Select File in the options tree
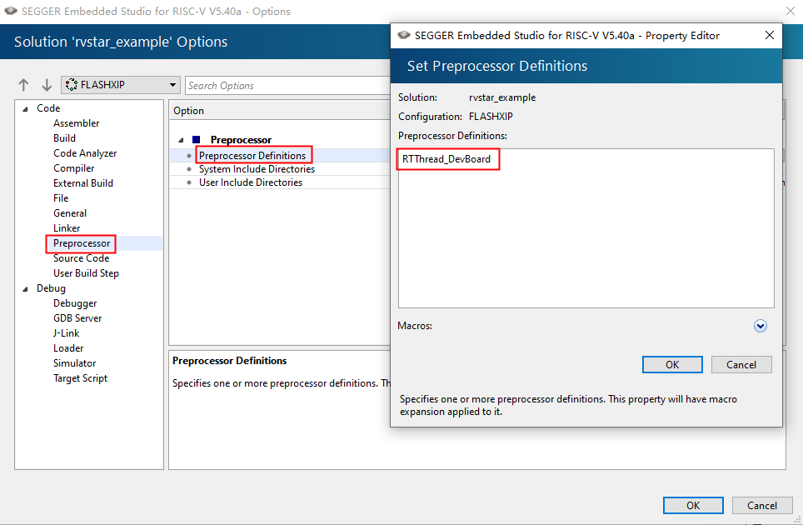Viewport: 803px width, 525px height. [x=61, y=198]
